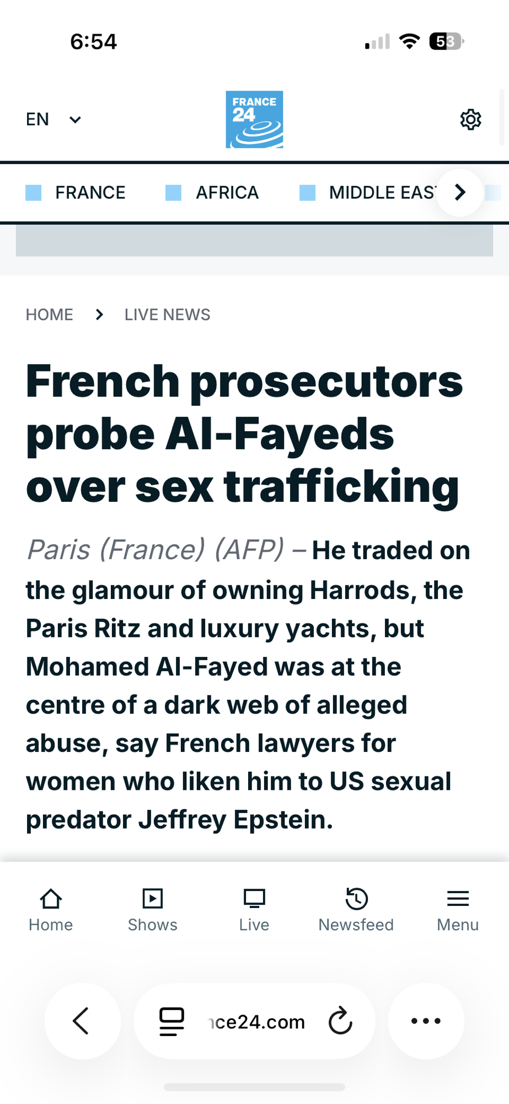Tap the Home icon in bottom bar
This screenshot has height=1104, width=509.
51,899
